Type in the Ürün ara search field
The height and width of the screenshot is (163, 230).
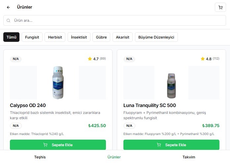[119, 20]
